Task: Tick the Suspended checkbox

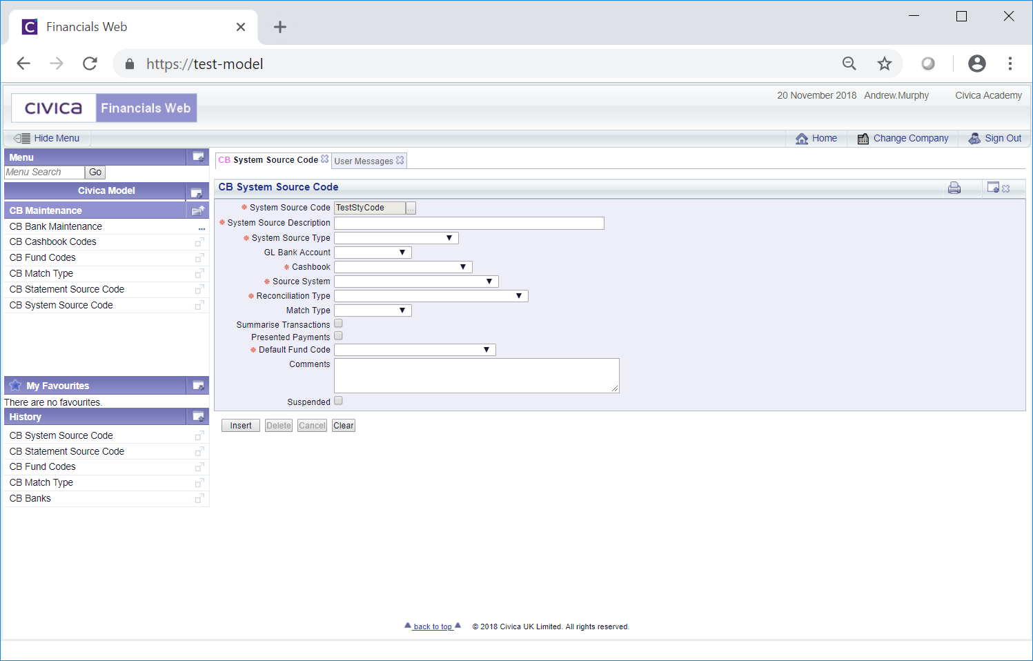Action: [338, 401]
